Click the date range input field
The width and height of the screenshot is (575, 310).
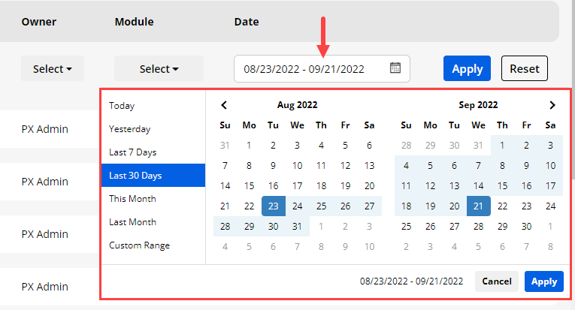[x=313, y=68]
